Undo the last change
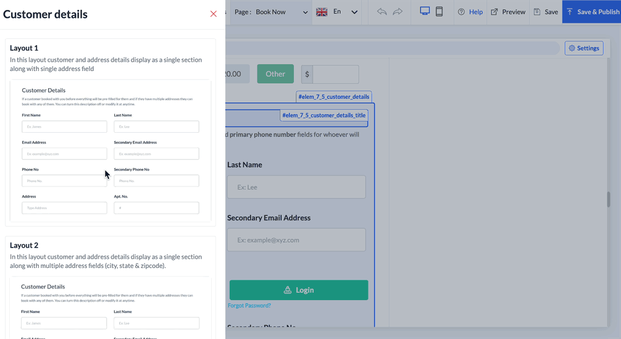The image size is (621, 339). pos(381,12)
